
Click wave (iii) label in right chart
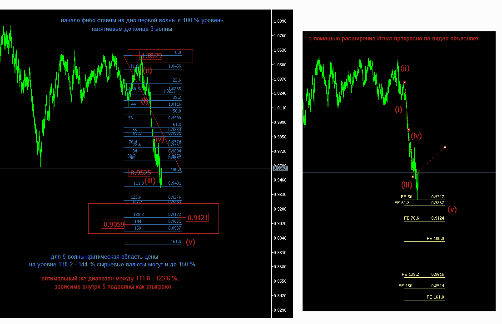coord(407,185)
